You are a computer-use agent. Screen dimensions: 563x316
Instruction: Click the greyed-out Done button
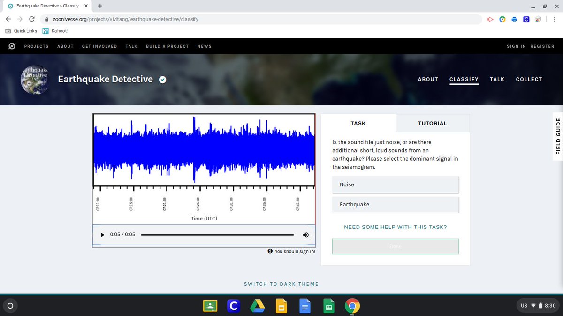click(x=396, y=247)
